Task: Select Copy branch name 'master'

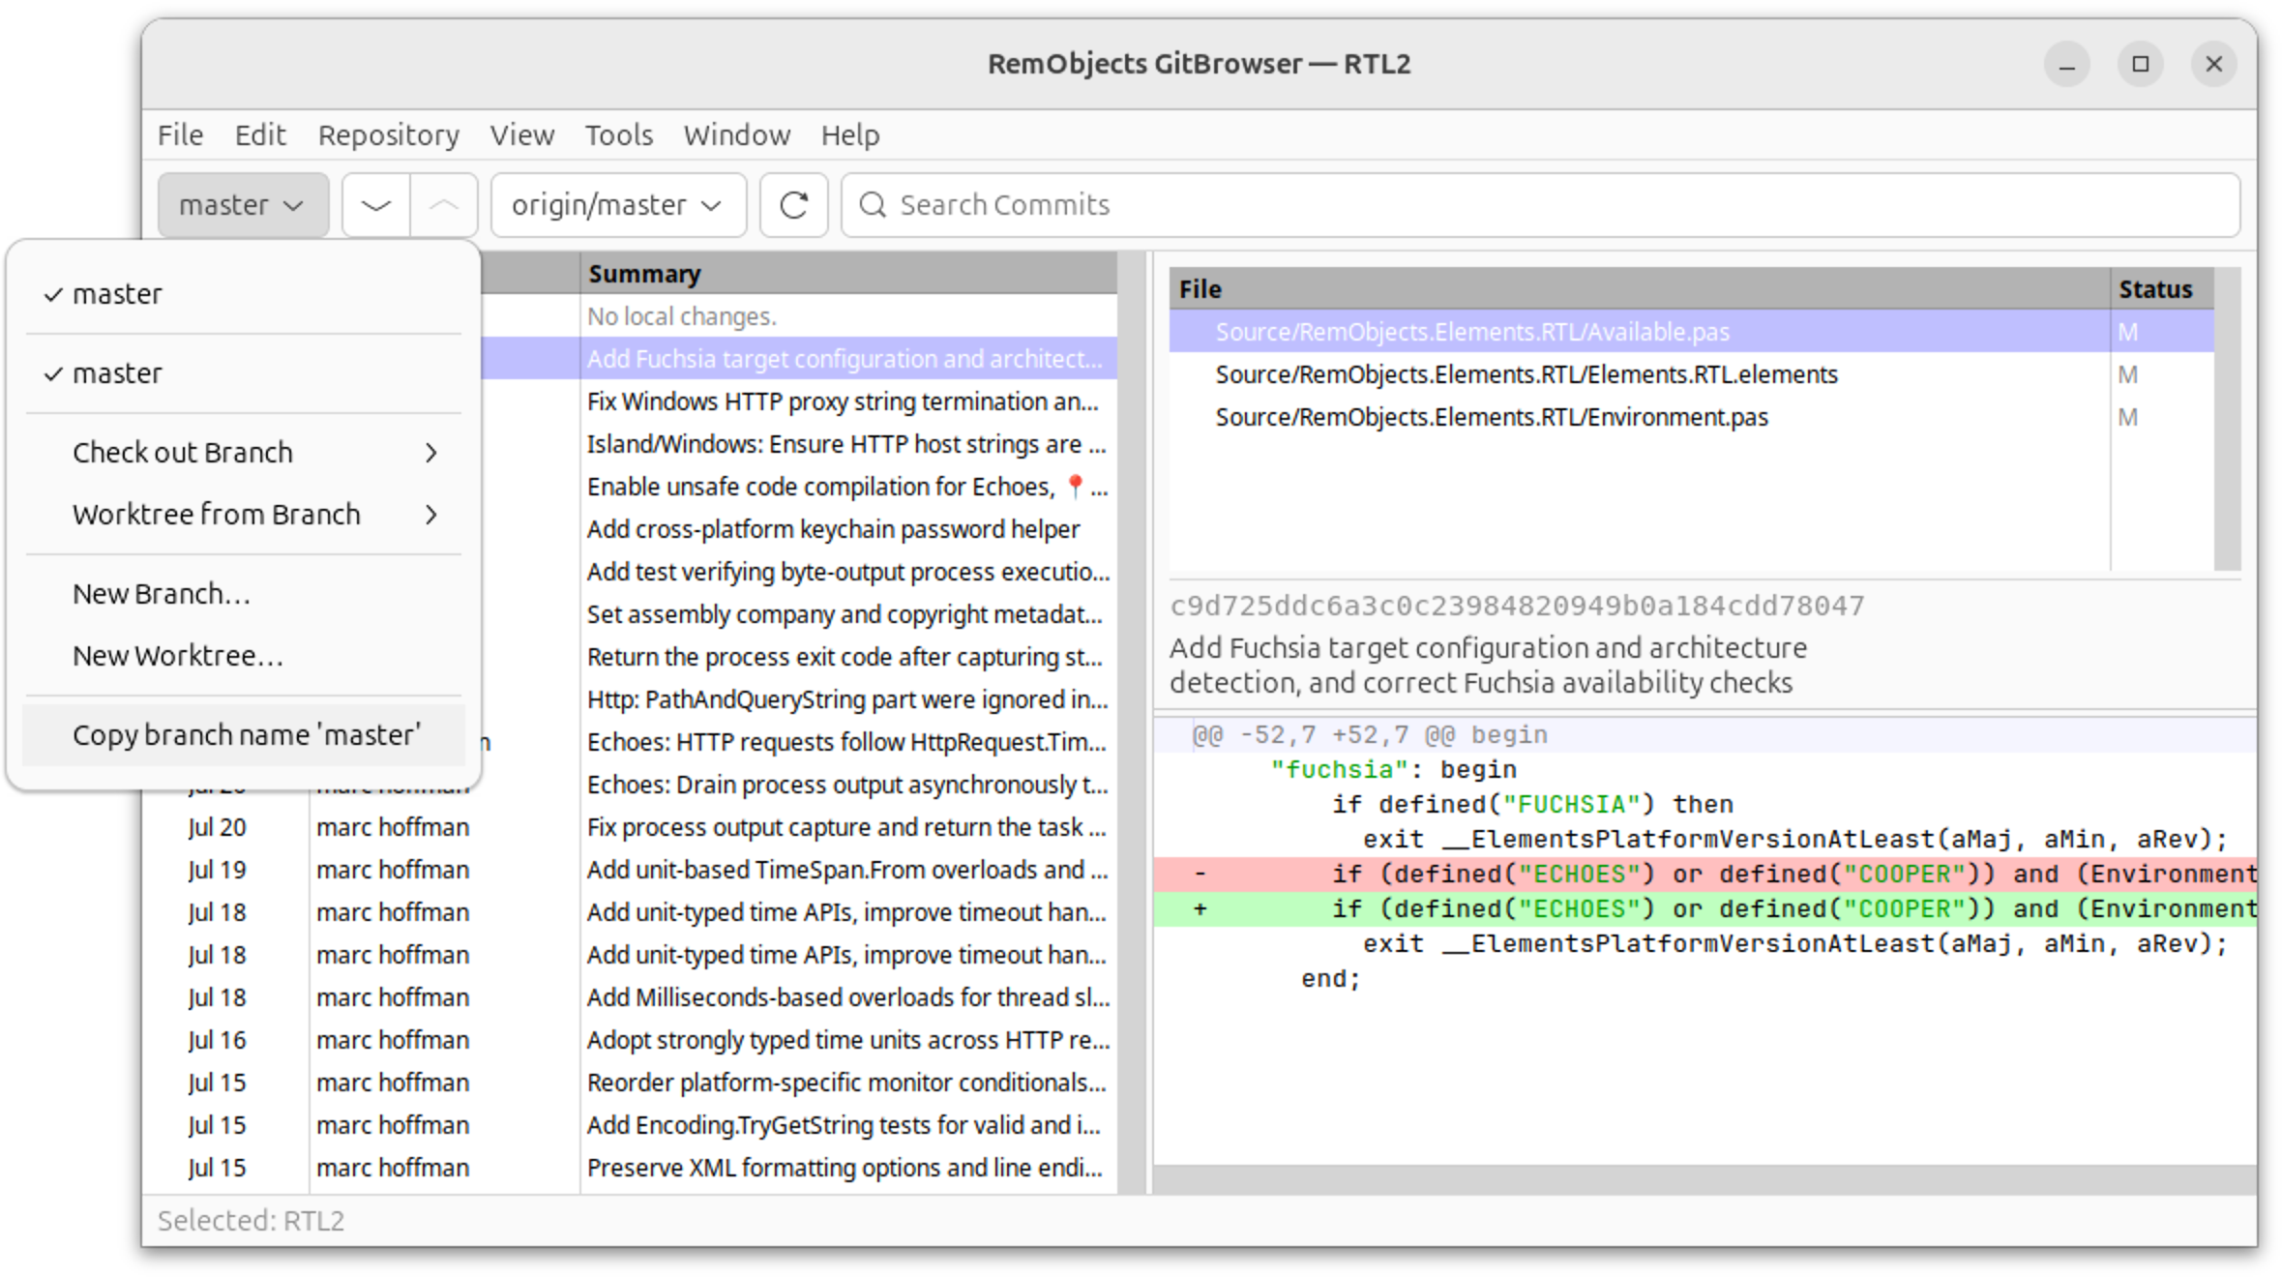Action: coord(243,735)
